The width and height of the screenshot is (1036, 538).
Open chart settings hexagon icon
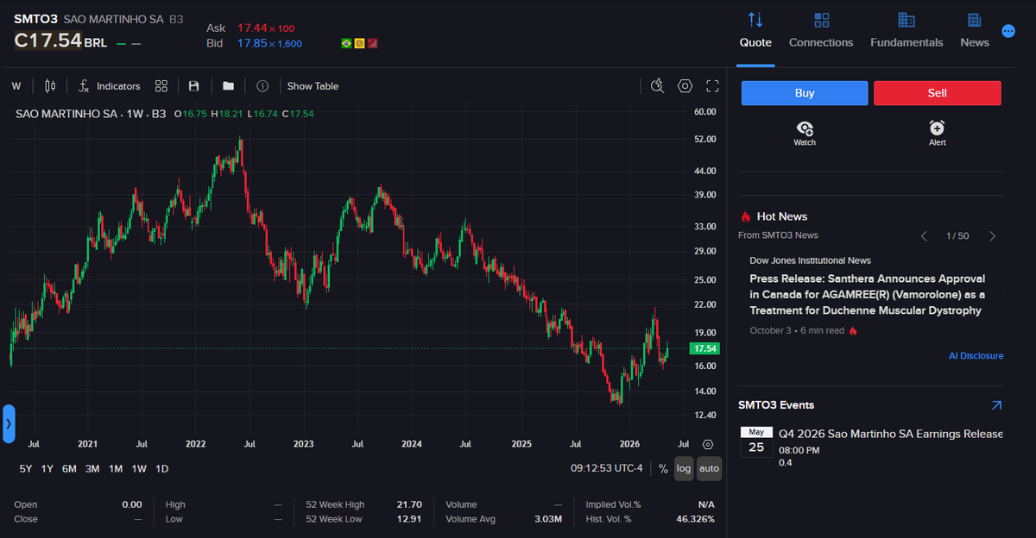pos(685,85)
